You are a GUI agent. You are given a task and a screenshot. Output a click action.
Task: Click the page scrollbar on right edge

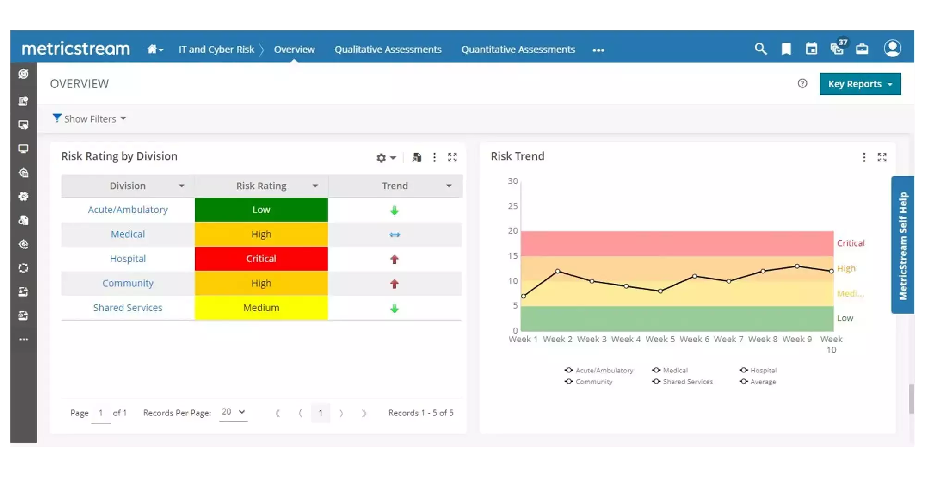(x=912, y=399)
